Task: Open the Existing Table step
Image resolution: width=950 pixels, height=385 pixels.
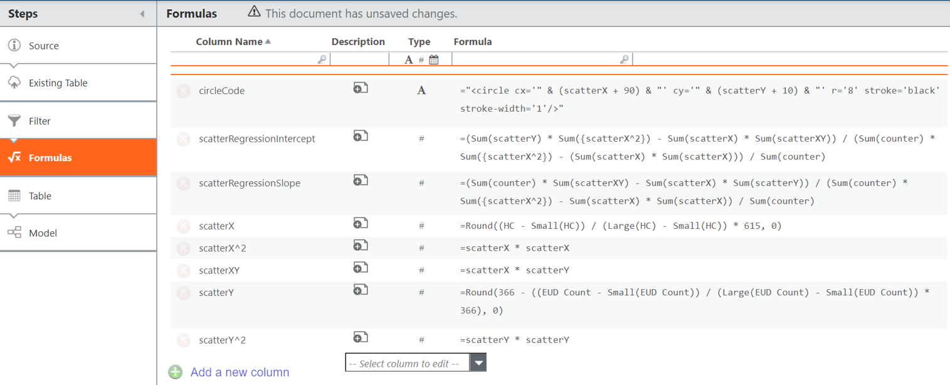Action: [x=78, y=83]
